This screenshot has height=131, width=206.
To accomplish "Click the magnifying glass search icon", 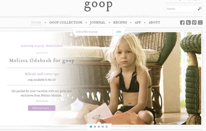I will [199, 9].
